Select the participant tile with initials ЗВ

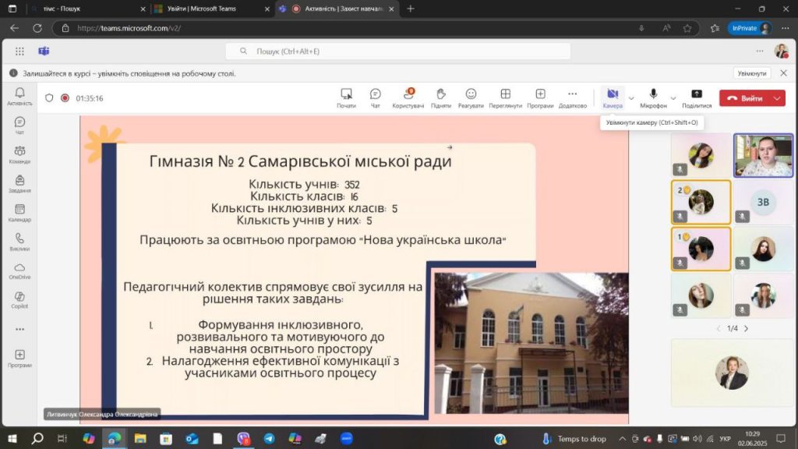(763, 202)
